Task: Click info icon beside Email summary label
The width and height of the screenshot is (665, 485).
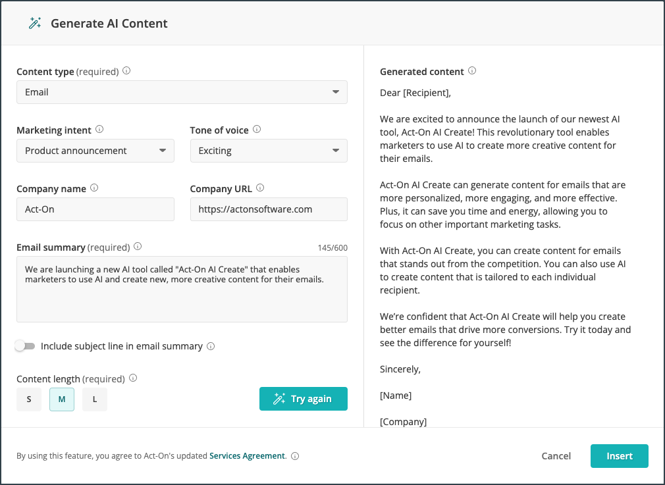Action: tap(138, 247)
